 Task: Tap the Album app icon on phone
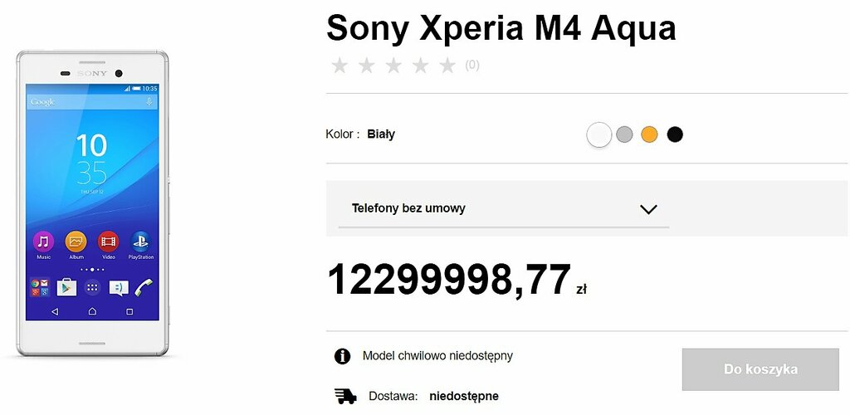point(76,242)
